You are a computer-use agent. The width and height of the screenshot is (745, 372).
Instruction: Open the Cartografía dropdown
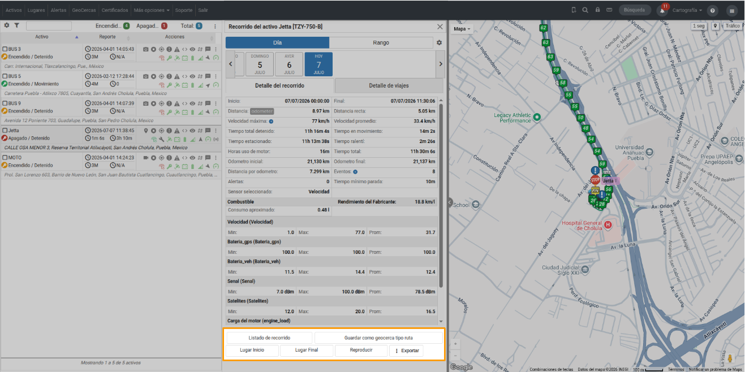coord(688,10)
